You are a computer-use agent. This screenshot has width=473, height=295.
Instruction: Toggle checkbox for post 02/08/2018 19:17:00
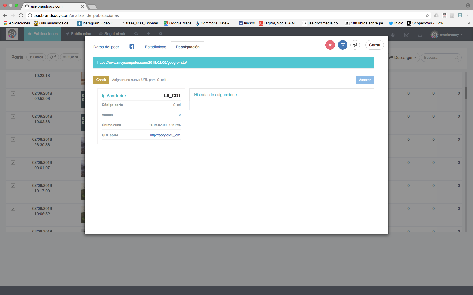[13, 186]
